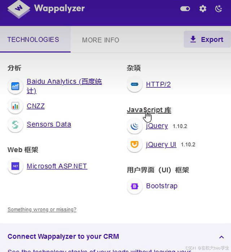The image size is (231, 252).
Task: Click the 分析 category heading
Action: pos(14,68)
